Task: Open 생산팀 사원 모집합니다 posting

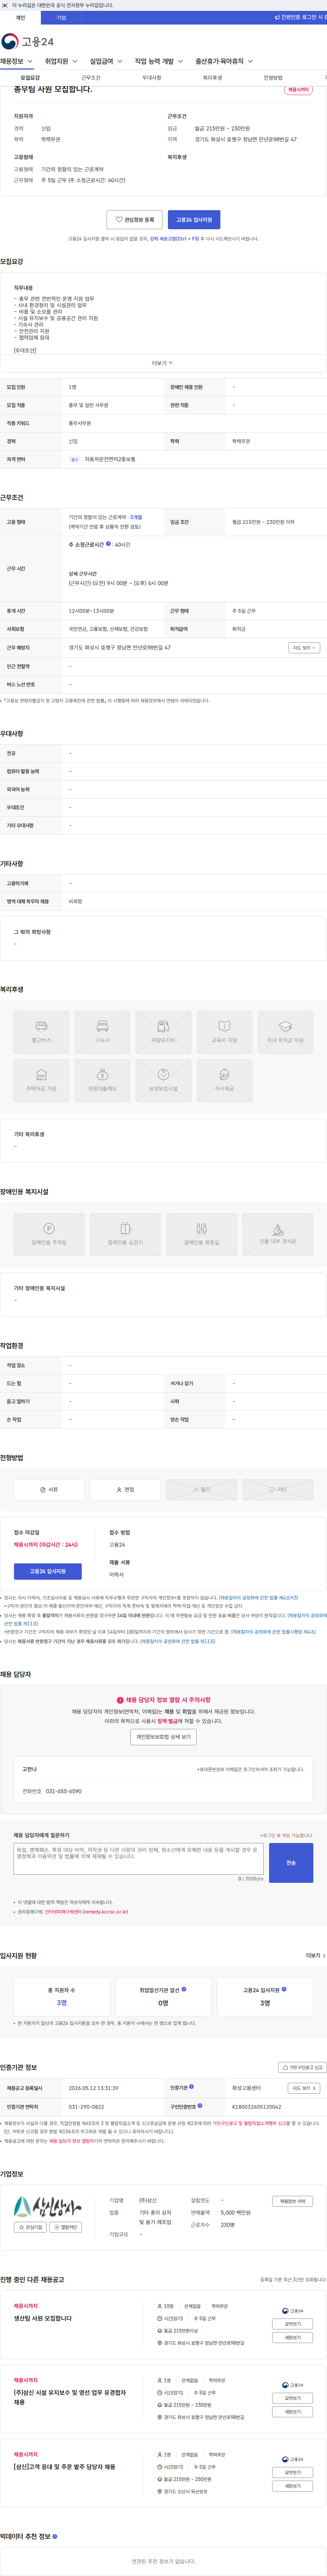Action: point(43,2318)
